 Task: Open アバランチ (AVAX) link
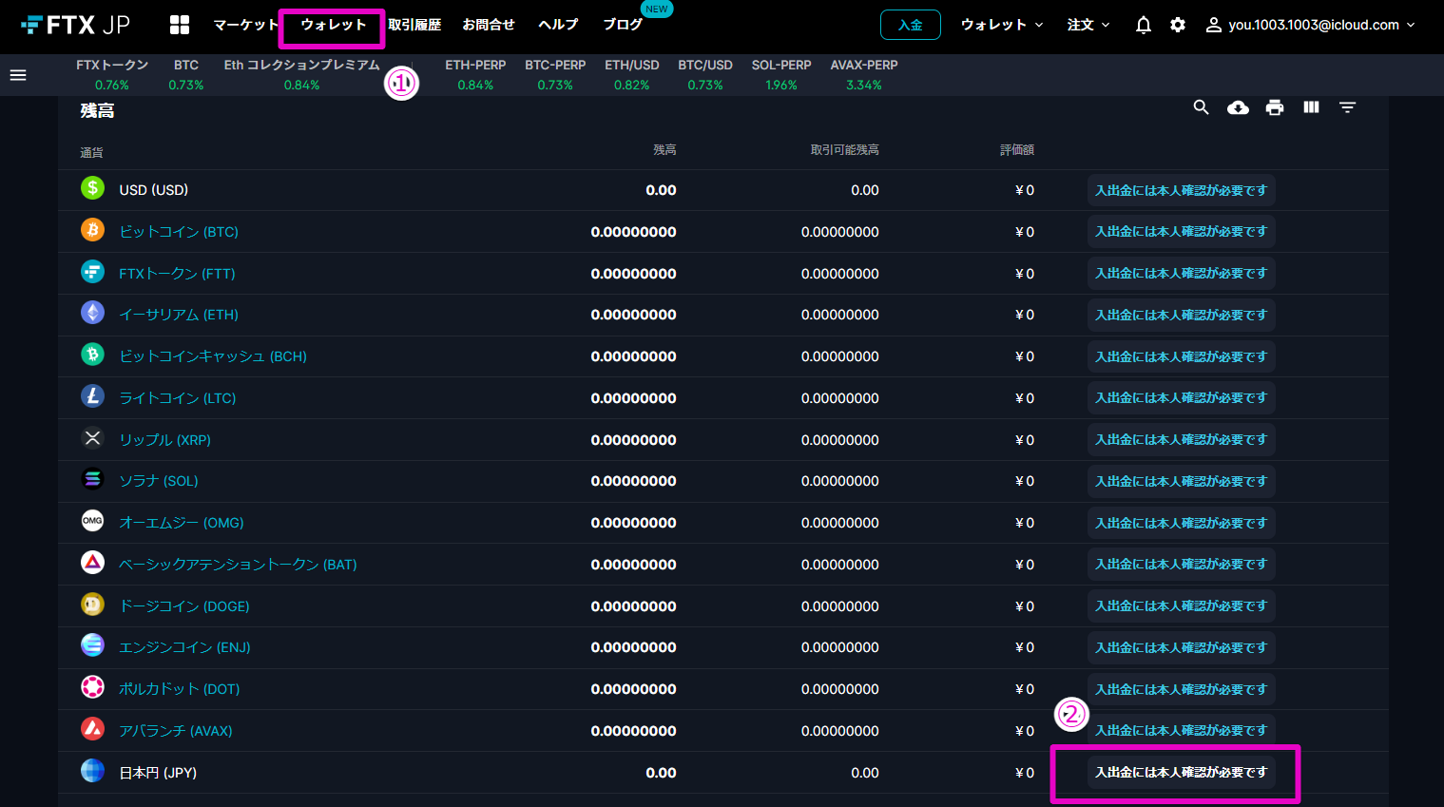point(176,731)
